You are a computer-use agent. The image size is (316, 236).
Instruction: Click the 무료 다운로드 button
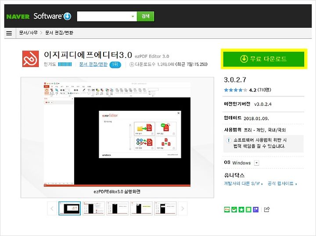[264, 59]
